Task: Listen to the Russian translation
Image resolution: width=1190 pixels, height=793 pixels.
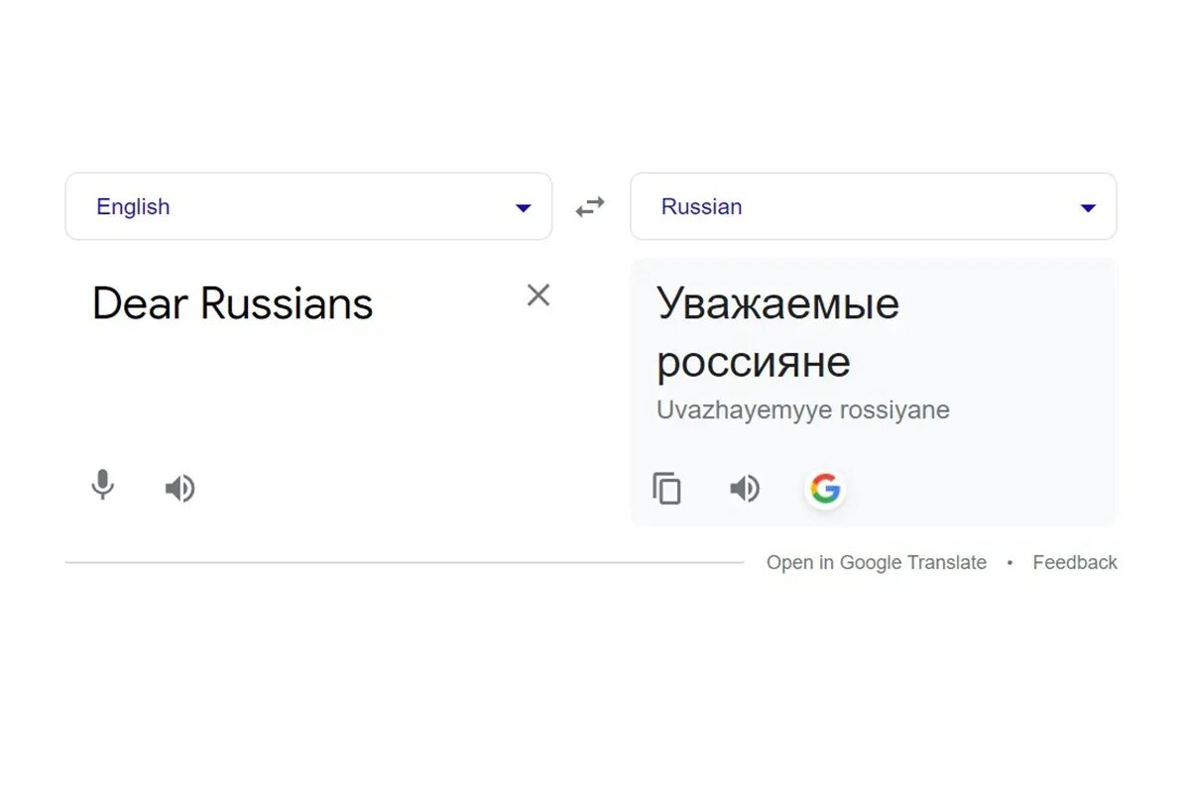Action: [x=745, y=489]
